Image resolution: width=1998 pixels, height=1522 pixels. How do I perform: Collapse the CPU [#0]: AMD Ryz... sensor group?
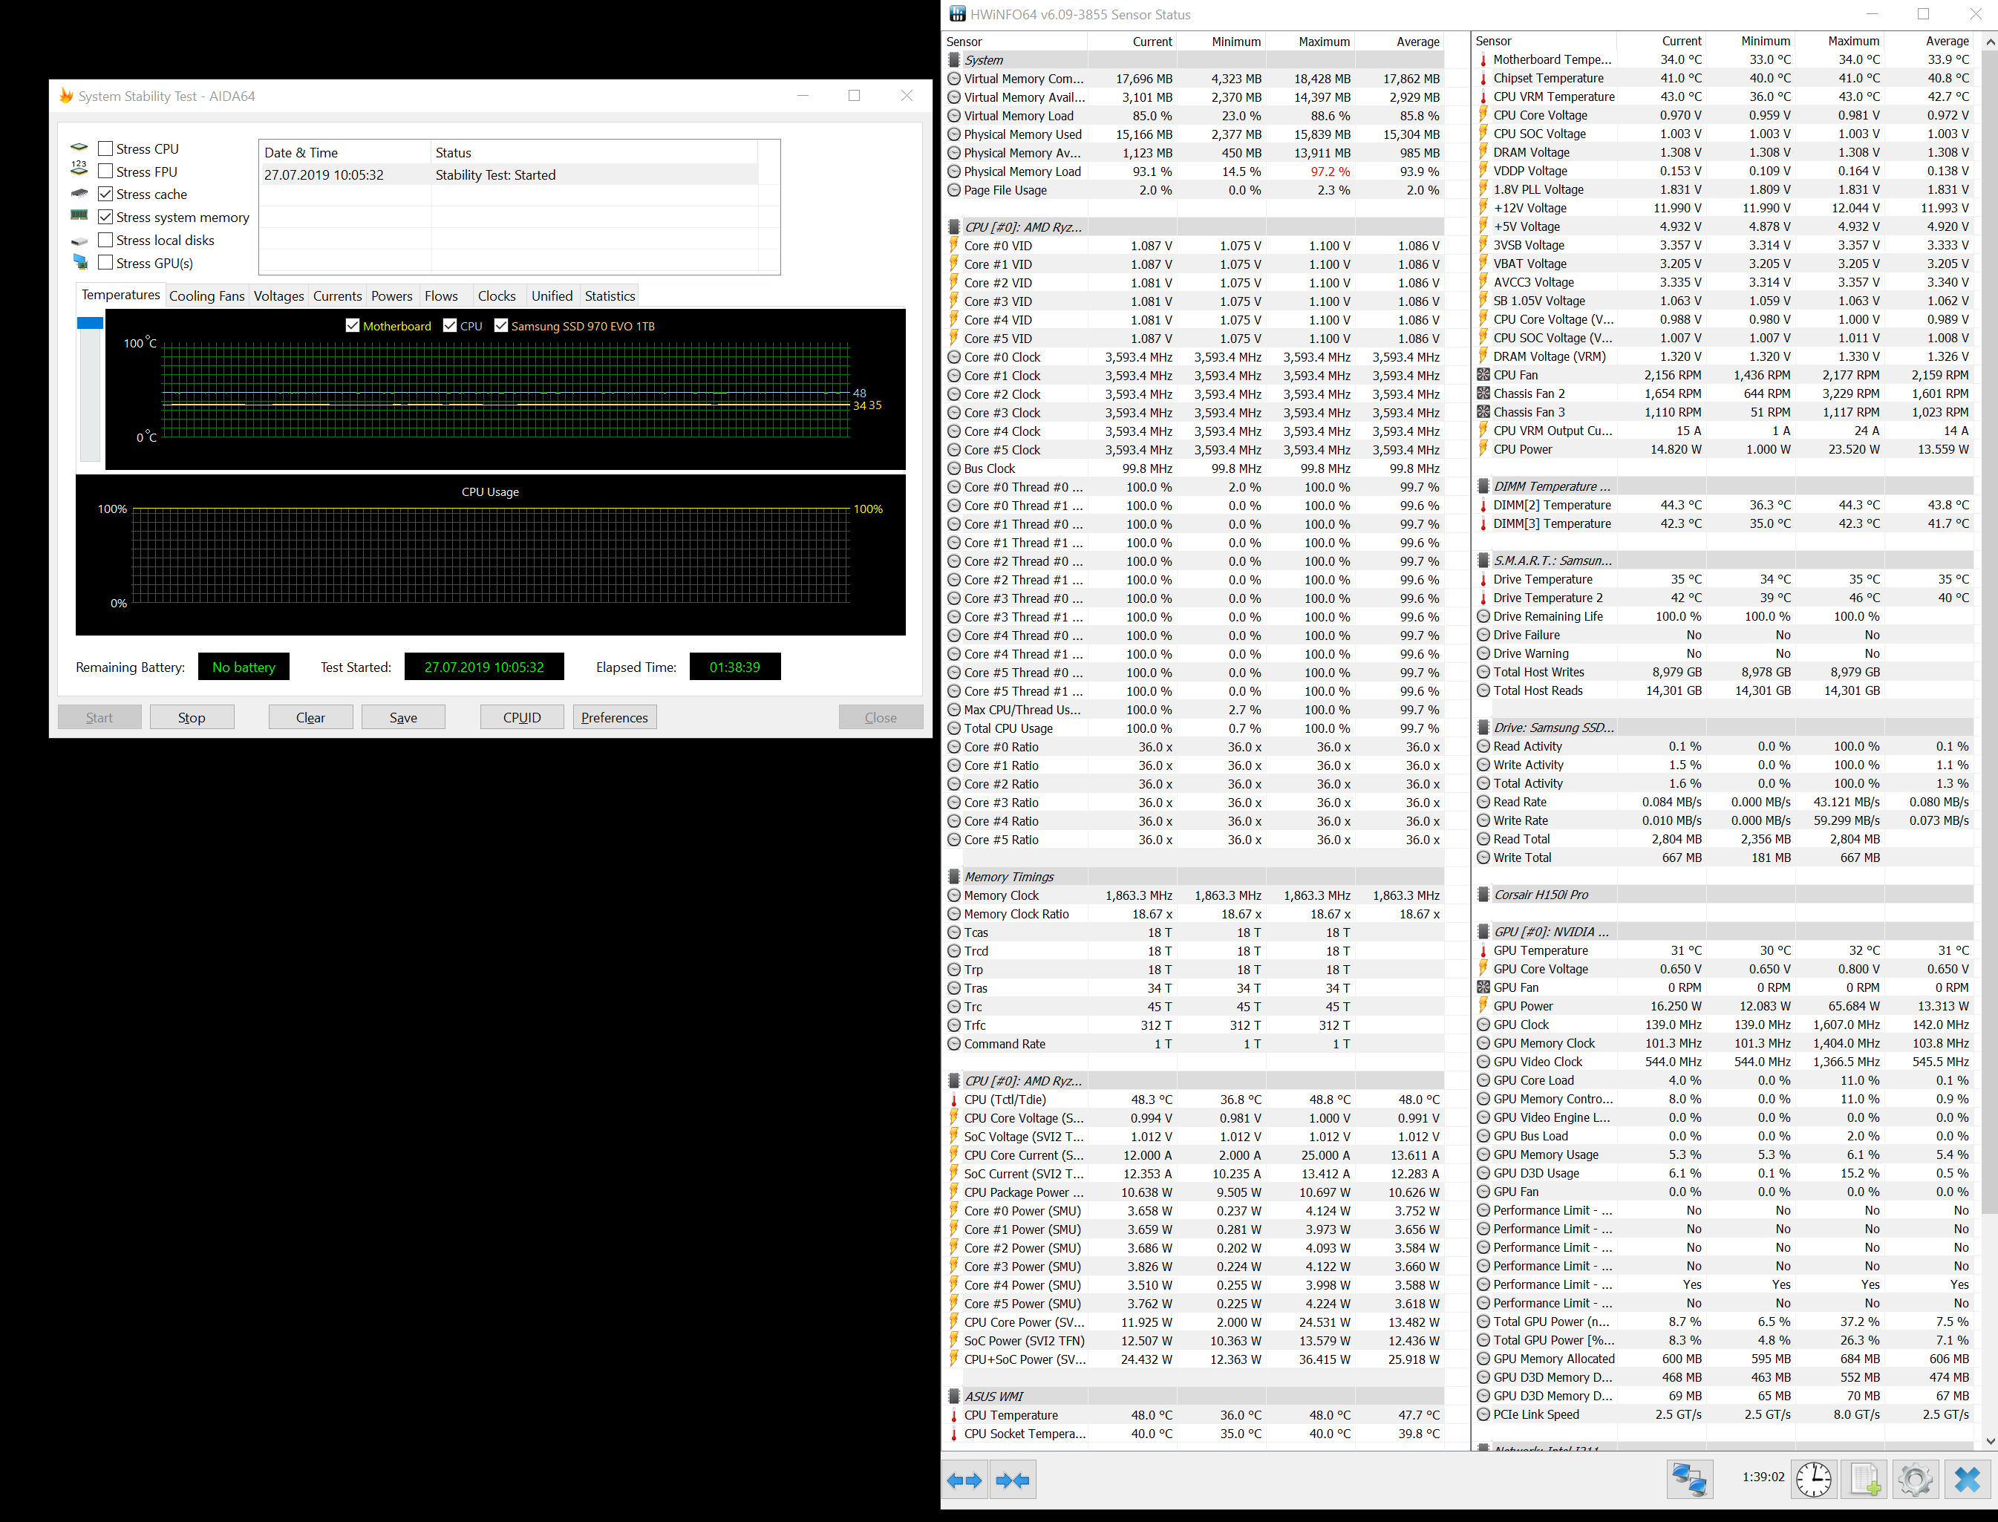1022,227
